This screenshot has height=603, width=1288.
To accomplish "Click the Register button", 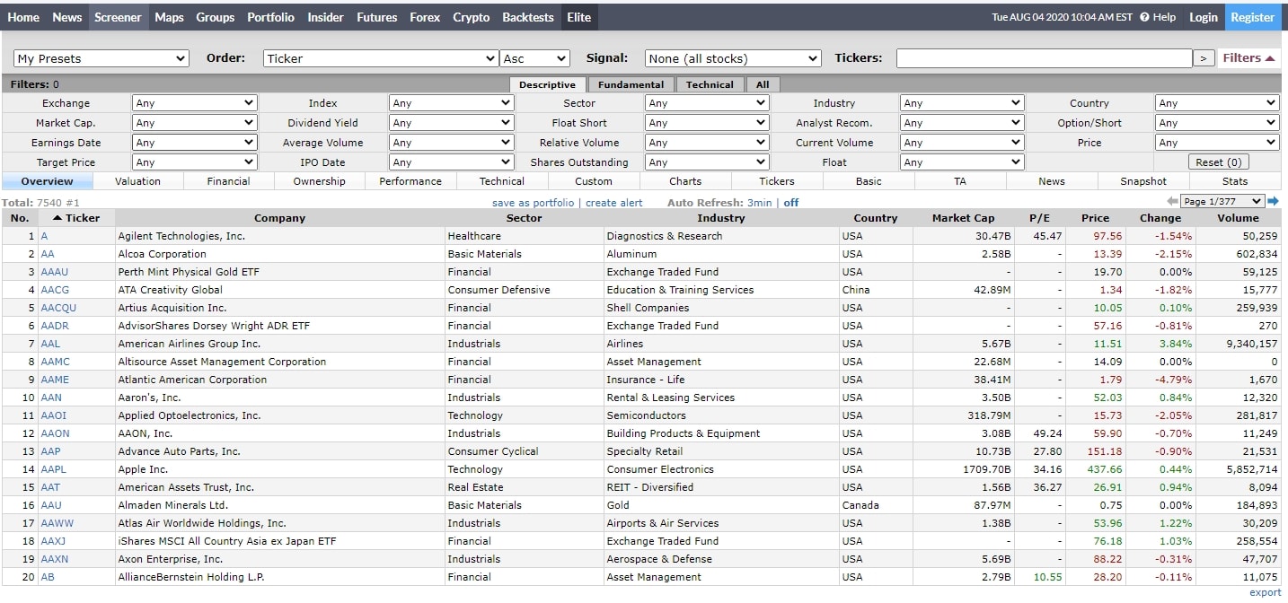I will [1253, 17].
